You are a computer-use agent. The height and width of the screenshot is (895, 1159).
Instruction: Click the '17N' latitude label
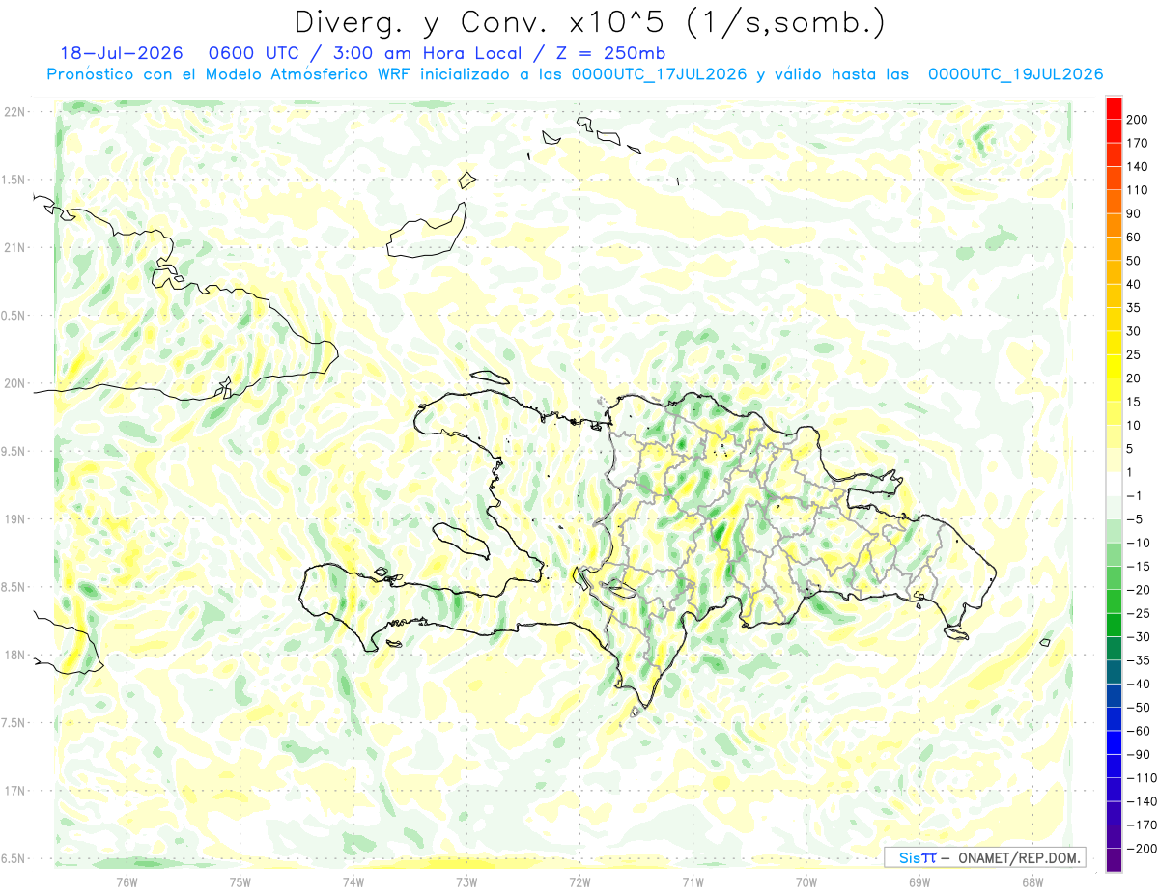(14, 791)
